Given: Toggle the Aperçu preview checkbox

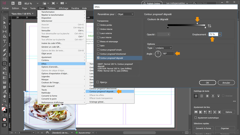Looking at the screenshot, I should tap(98, 82).
